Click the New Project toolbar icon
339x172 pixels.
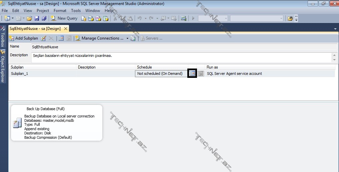click(7, 18)
